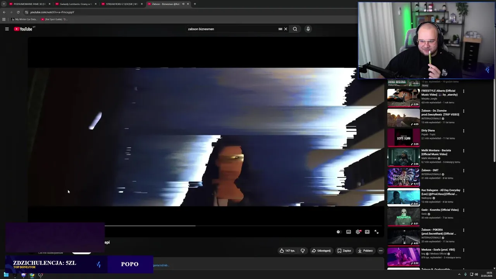The height and width of the screenshot is (279, 496).
Task: Open Chrome from taskbar
Action: [32, 275]
